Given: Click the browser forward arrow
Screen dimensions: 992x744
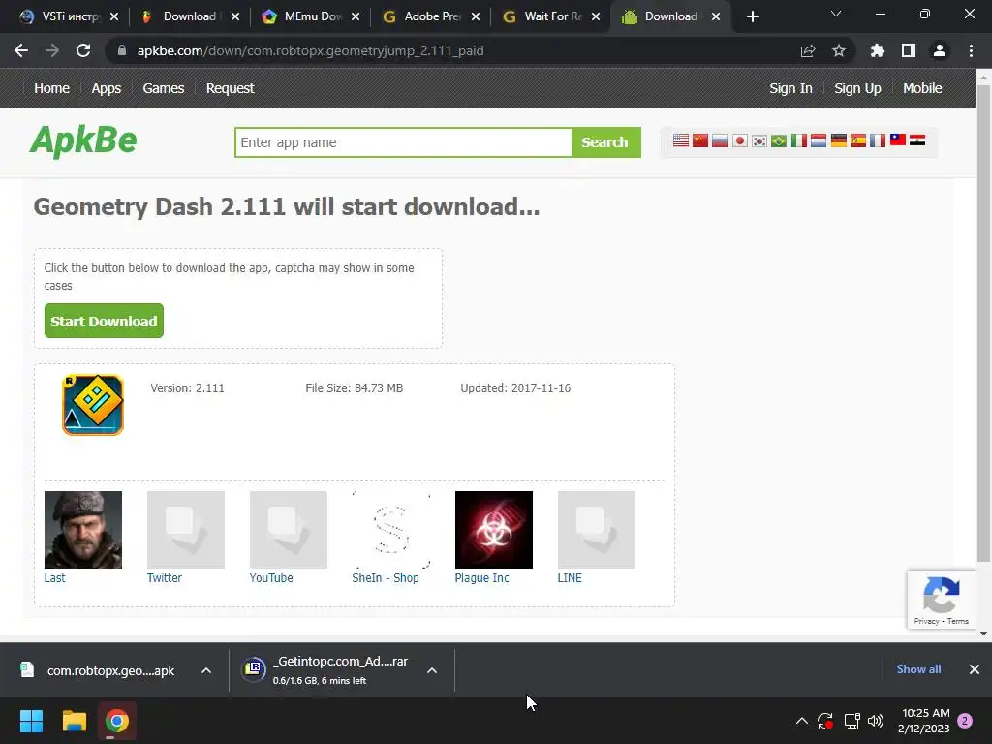Looking at the screenshot, I should coord(52,50).
